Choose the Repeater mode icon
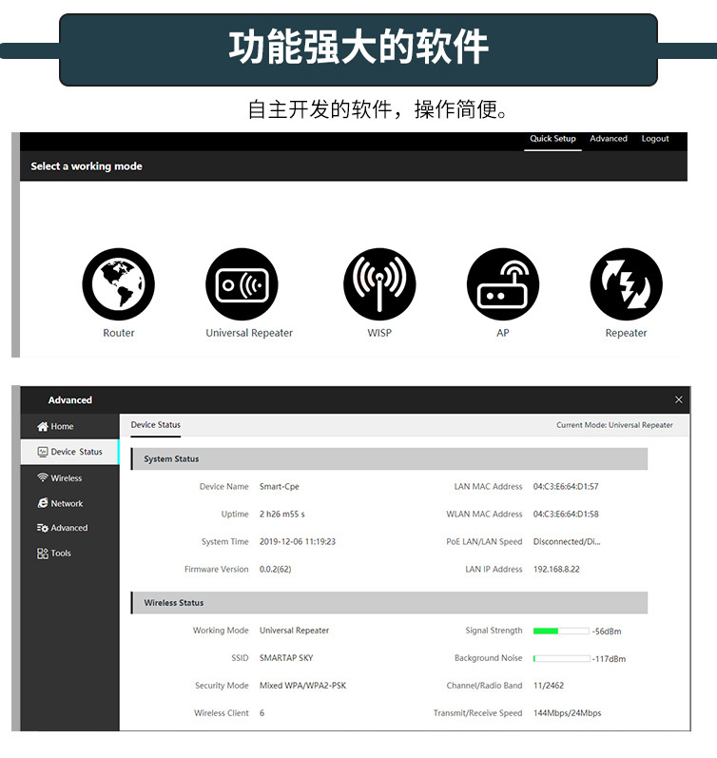The height and width of the screenshot is (758, 717). coord(626,284)
